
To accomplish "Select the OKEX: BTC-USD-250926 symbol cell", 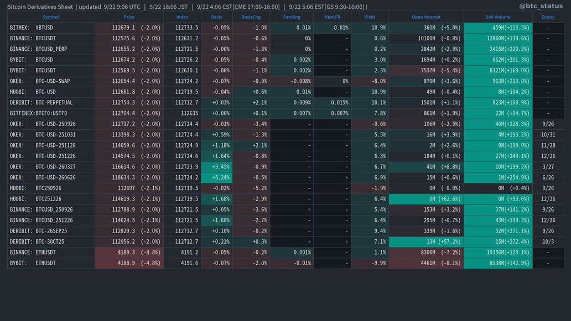I will tap(51, 124).
